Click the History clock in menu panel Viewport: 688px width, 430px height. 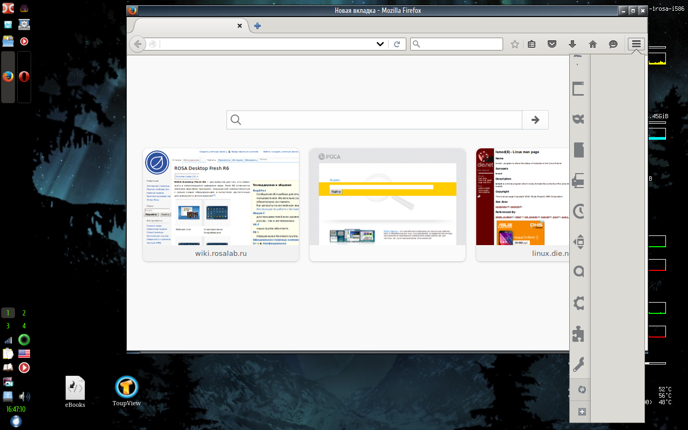pyautogui.click(x=579, y=211)
